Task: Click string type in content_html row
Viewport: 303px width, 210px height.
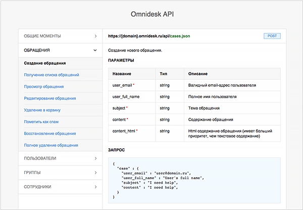Action: pyautogui.click(x=165, y=131)
